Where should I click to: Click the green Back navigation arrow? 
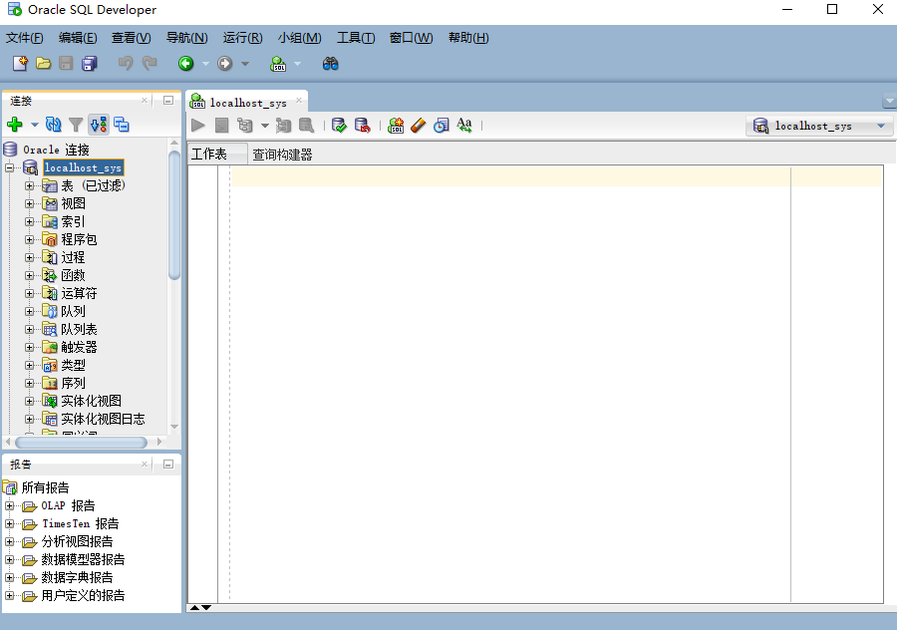coord(186,64)
